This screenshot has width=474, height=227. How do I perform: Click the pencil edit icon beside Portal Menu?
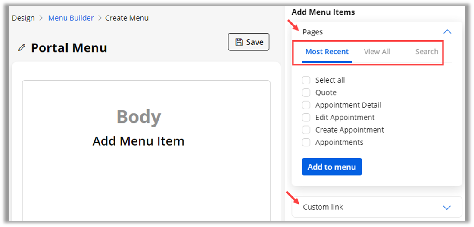[x=22, y=48]
